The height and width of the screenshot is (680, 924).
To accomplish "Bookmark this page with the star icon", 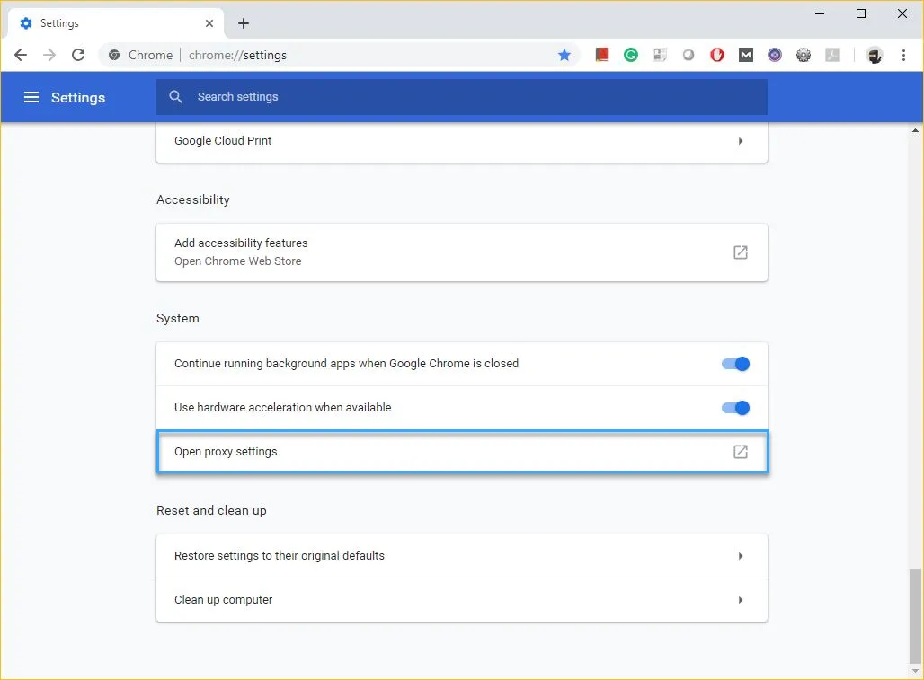I will [564, 55].
